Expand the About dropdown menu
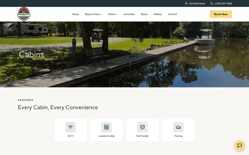The height and width of the screenshot is (155, 249). (x=113, y=14)
